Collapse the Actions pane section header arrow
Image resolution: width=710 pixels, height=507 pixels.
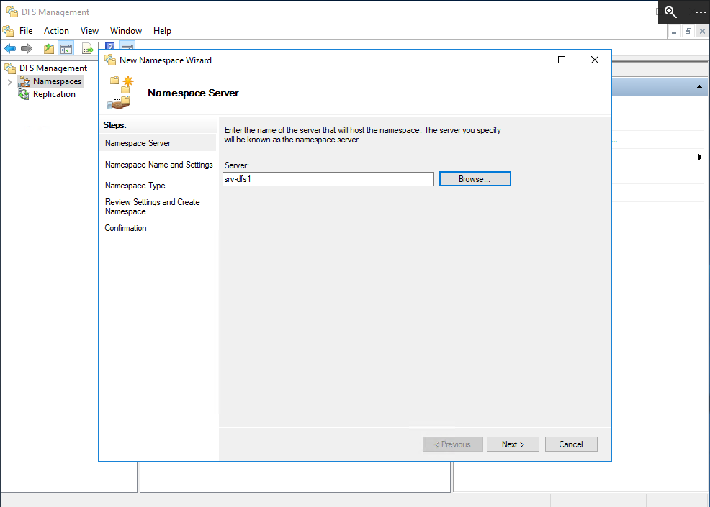click(x=699, y=87)
